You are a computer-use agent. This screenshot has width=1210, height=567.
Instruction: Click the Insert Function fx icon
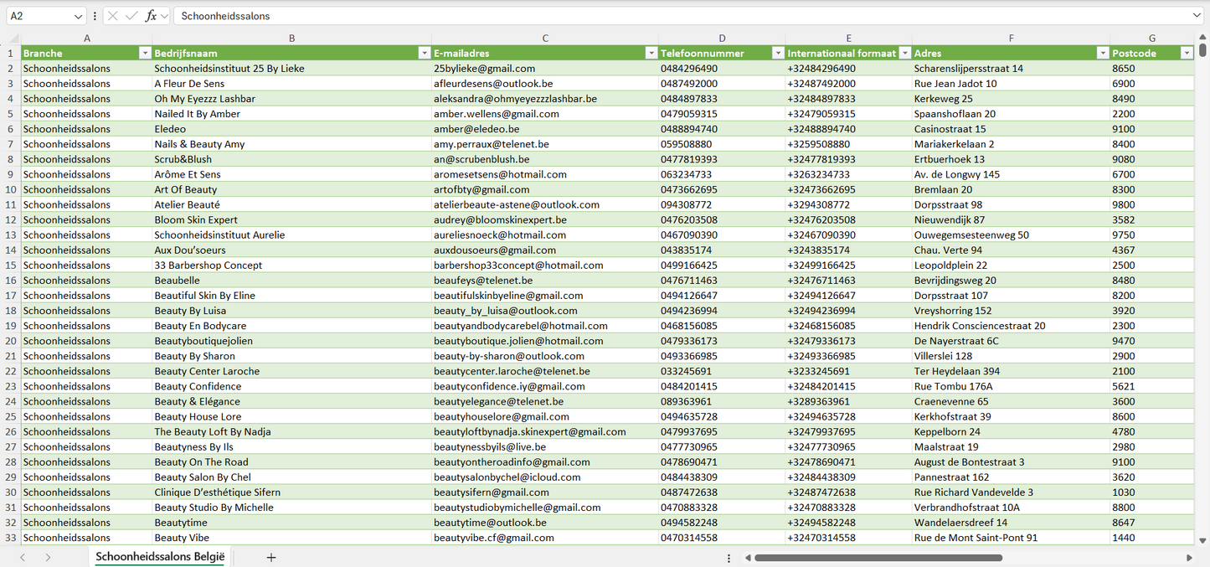151,16
